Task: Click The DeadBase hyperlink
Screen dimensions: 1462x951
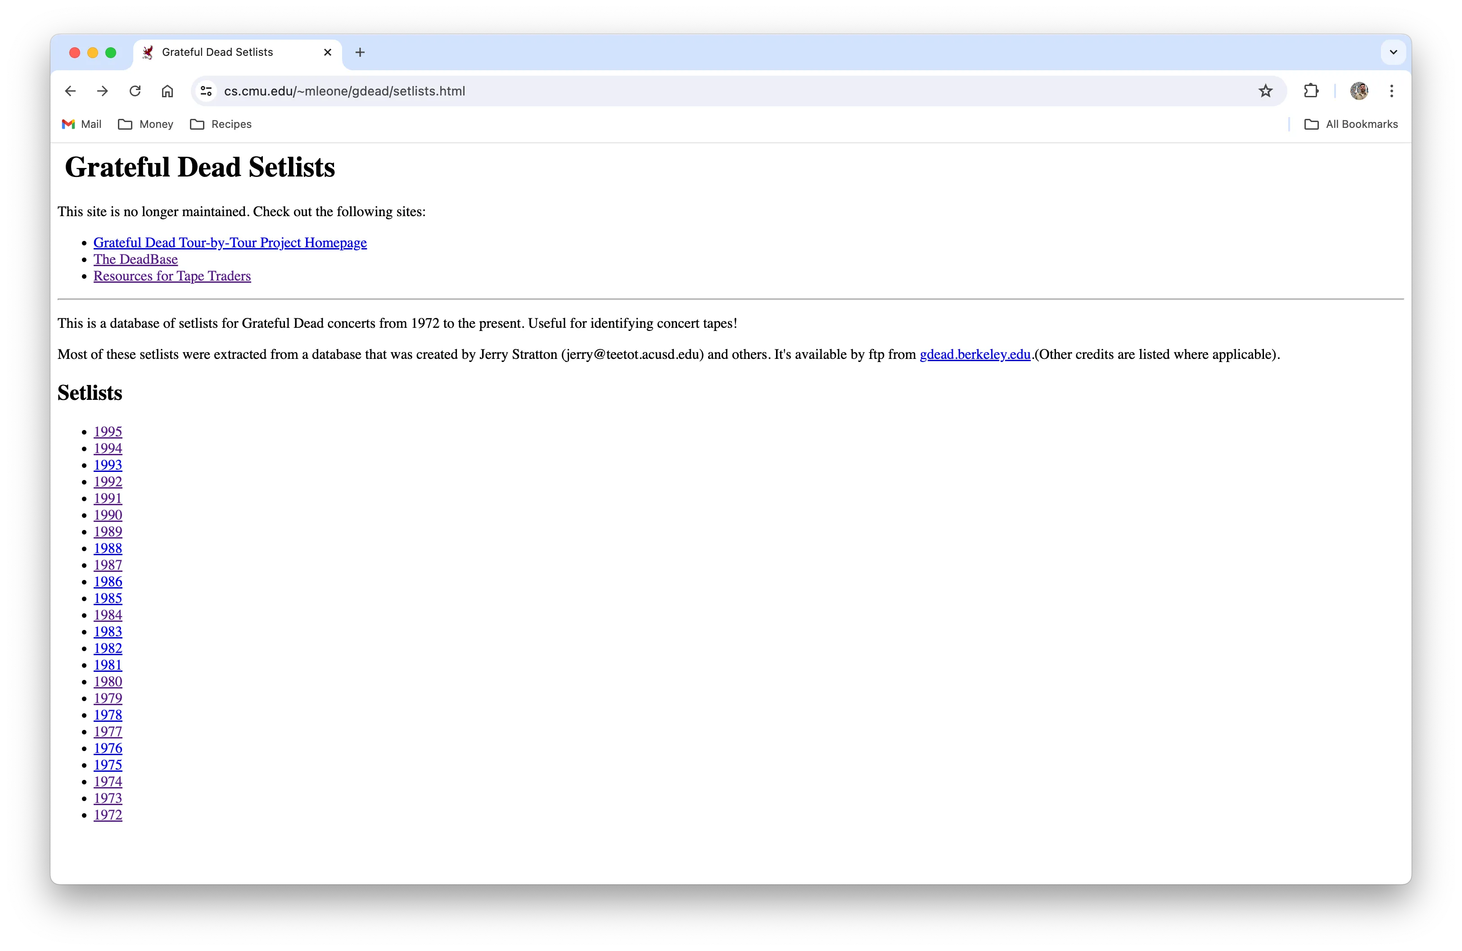Action: tap(135, 259)
